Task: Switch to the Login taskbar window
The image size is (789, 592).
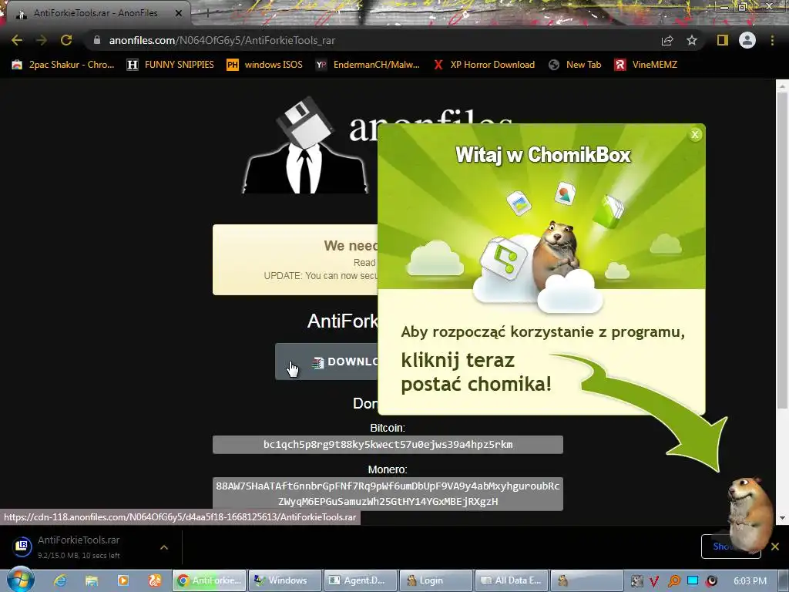Action: 436,580
